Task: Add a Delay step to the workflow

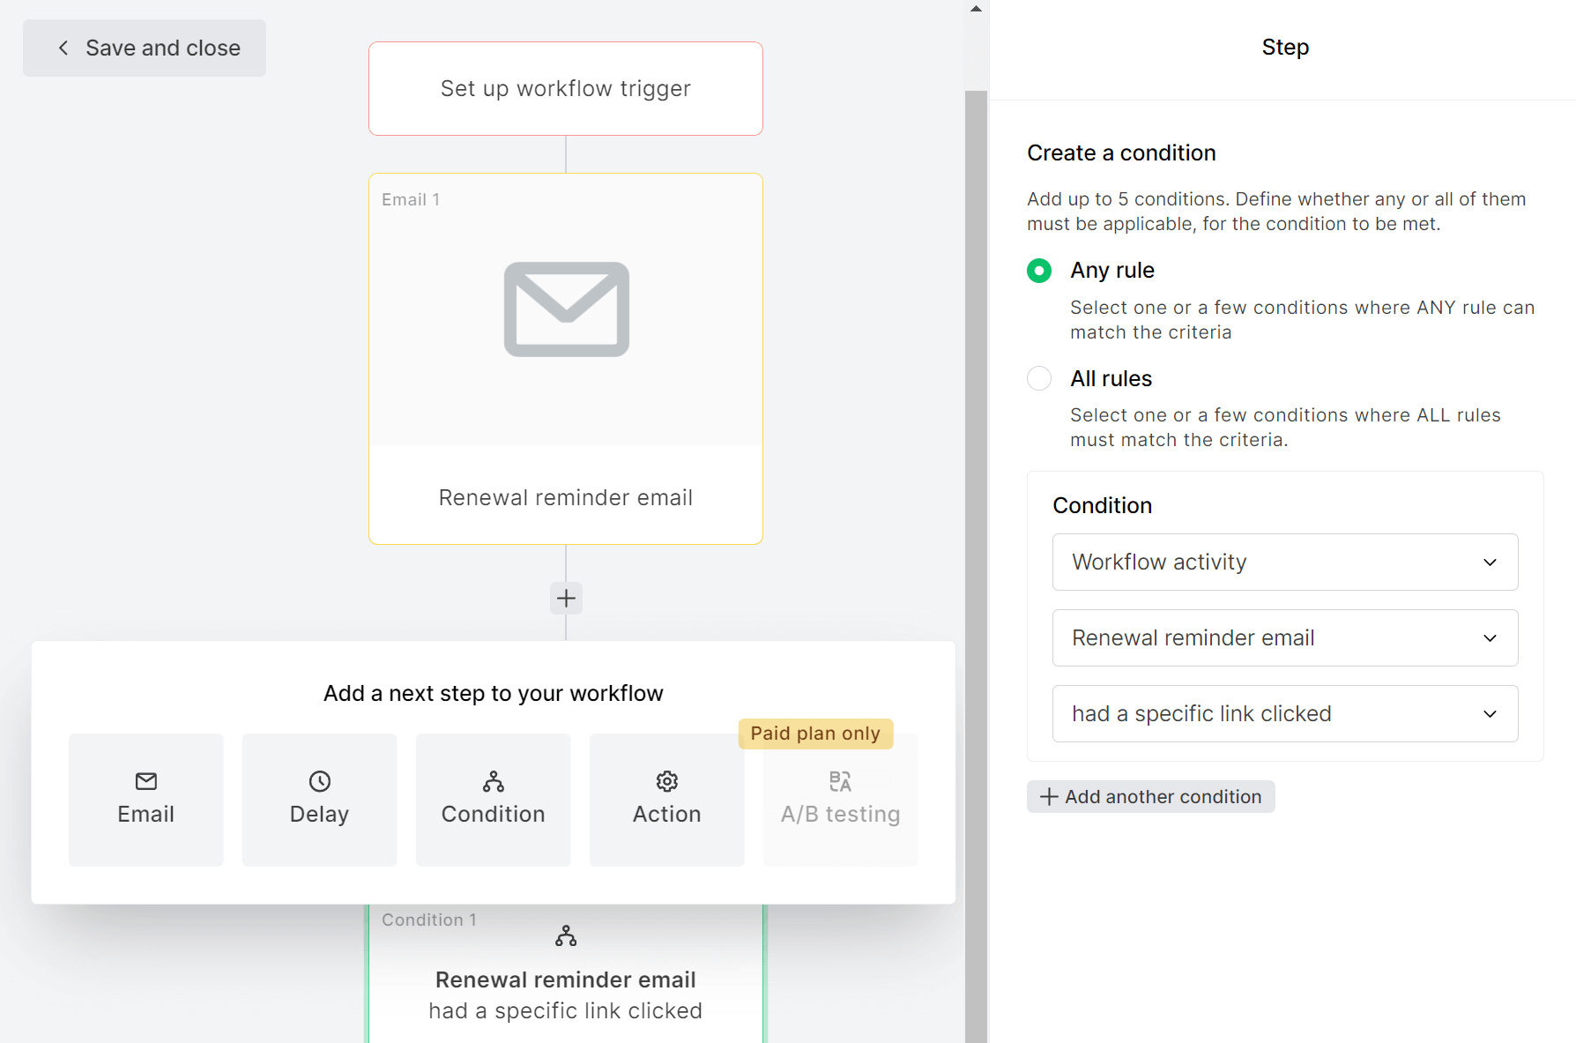Action: 320,800
